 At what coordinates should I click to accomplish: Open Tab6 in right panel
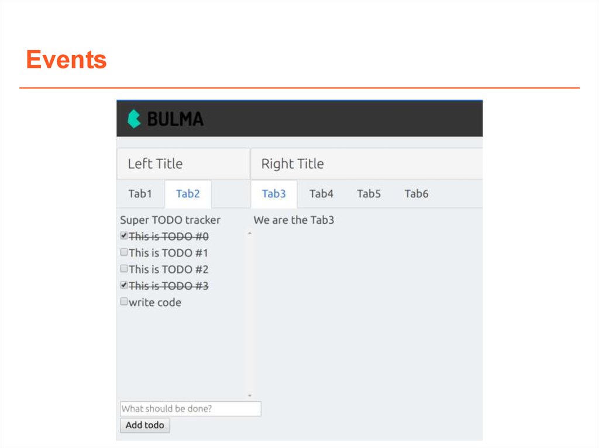point(416,194)
